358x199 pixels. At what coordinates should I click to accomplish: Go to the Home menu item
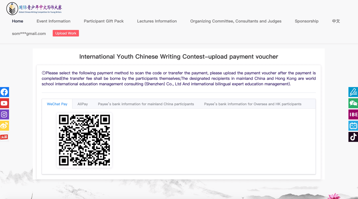tap(17, 21)
